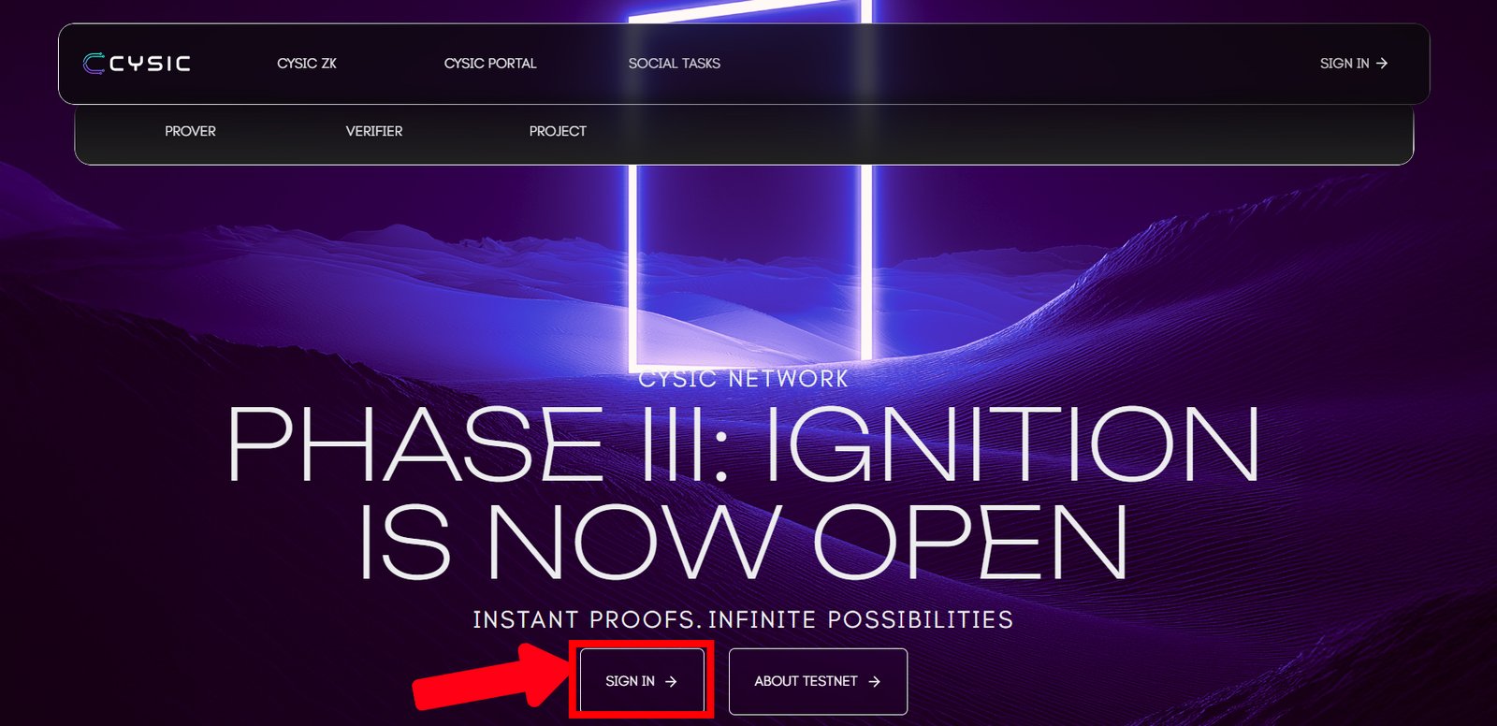Click the Cysic swirl logo emblem
The width and height of the screenshot is (1497, 726).
point(94,64)
